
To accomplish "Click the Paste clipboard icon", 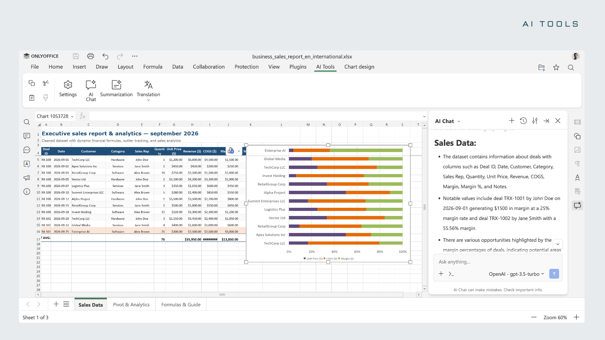I will click(x=32, y=98).
